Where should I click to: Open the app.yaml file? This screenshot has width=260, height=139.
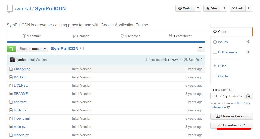pos(20,102)
